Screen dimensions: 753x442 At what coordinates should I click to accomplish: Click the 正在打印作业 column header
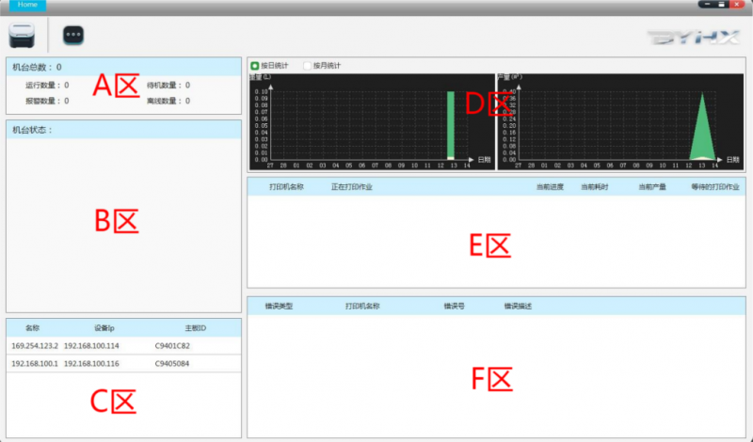[x=351, y=187]
